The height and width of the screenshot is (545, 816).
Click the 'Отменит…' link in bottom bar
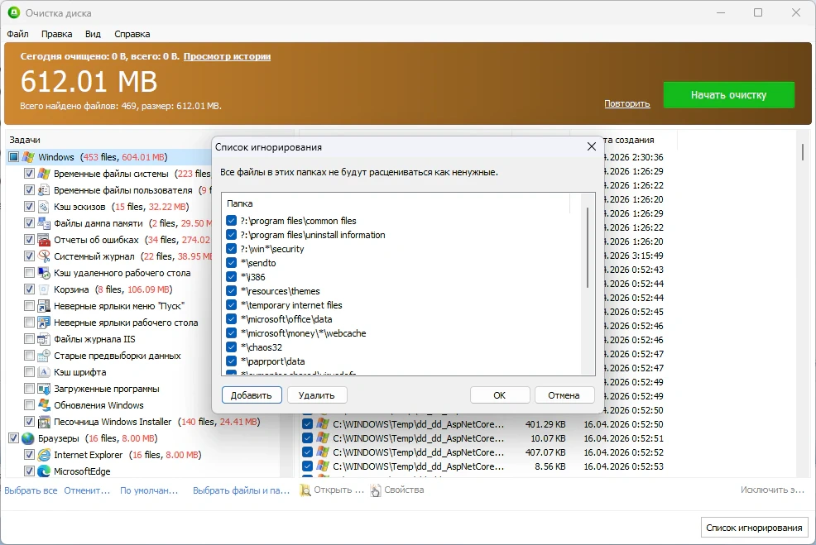[x=87, y=490]
